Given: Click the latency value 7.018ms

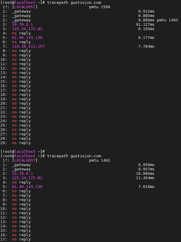Looking at the screenshot, I should click(x=146, y=187).
